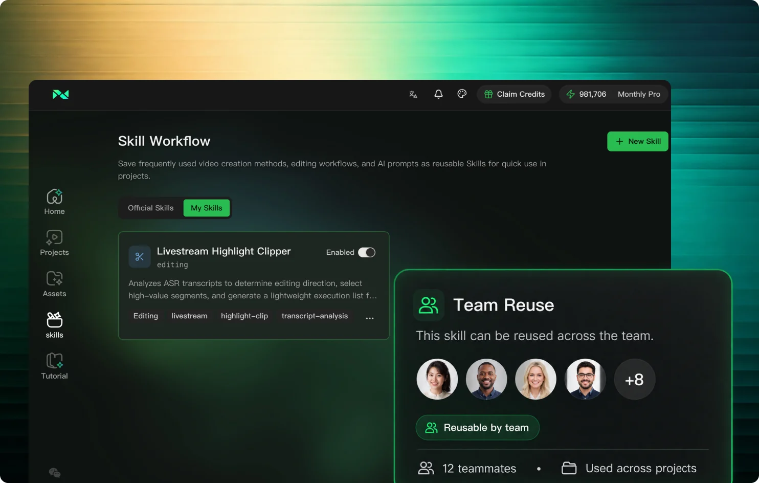The height and width of the screenshot is (483, 759).
Task: Click the Team Reuse people icon
Action: point(429,305)
